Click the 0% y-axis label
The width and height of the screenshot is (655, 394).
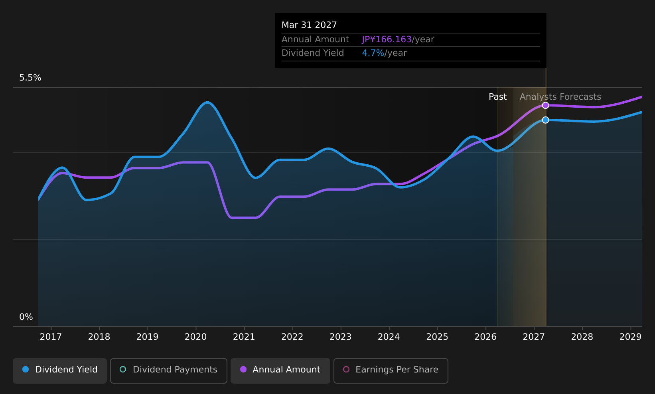pyautogui.click(x=26, y=317)
